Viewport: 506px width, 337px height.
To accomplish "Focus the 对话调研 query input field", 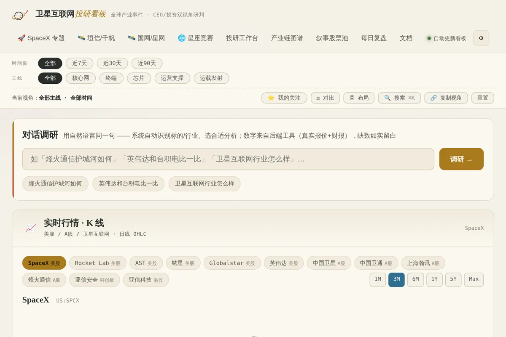I will 228,159.
